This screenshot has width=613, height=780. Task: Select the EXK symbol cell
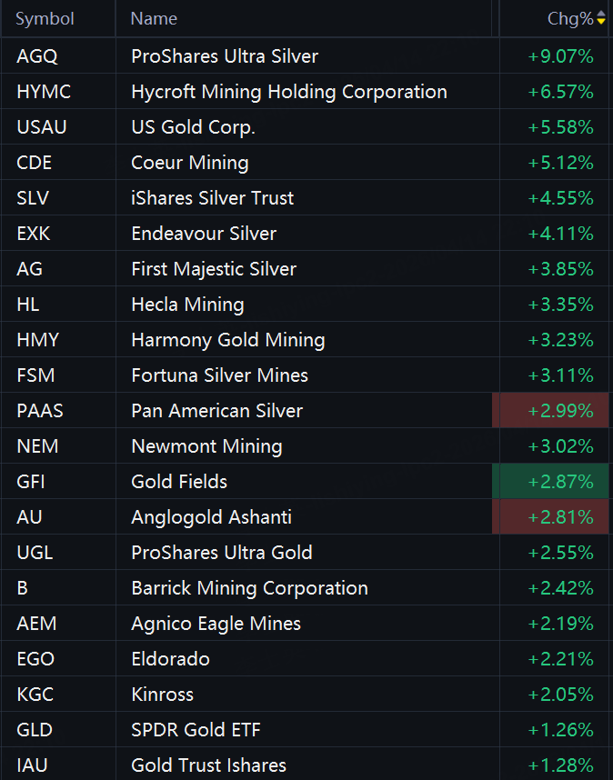click(x=33, y=234)
